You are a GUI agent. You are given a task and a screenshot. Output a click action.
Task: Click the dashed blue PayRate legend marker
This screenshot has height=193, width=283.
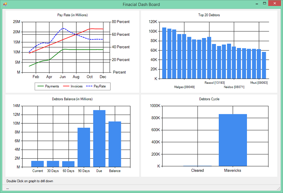click(89, 86)
